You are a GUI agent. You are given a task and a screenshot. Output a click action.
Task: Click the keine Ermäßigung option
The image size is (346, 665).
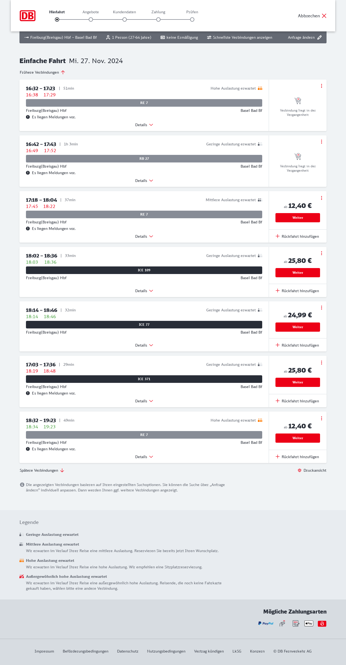point(179,37)
